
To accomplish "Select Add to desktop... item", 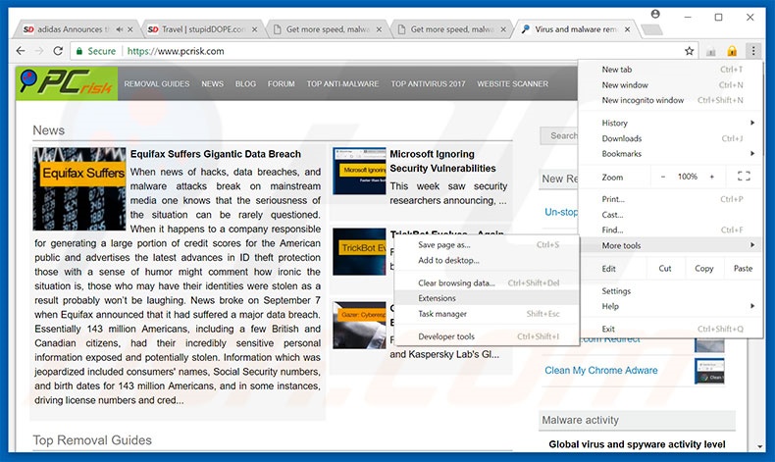I will click(487, 260).
